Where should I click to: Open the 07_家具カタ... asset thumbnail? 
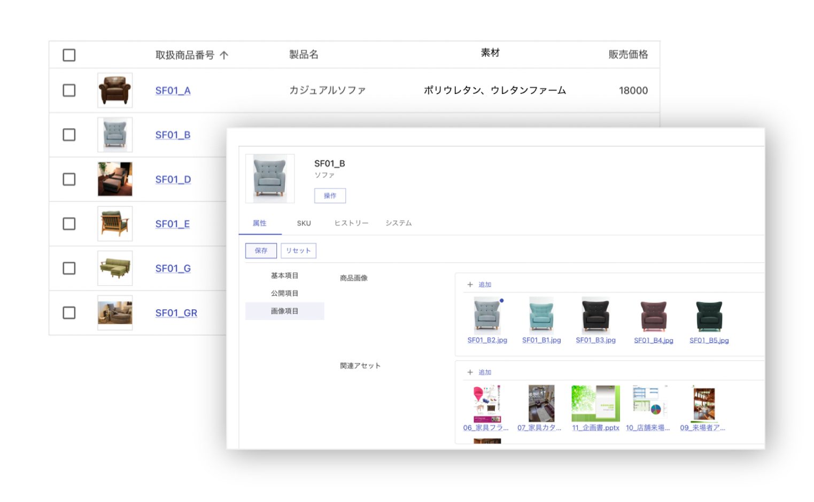pyautogui.click(x=541, y=404)
